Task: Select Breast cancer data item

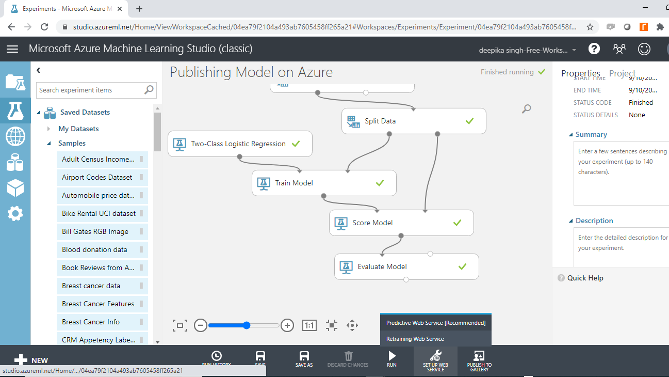Action: (x=102, y=286)
